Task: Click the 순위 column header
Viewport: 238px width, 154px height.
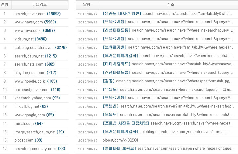Action: [x=6, y=5]
